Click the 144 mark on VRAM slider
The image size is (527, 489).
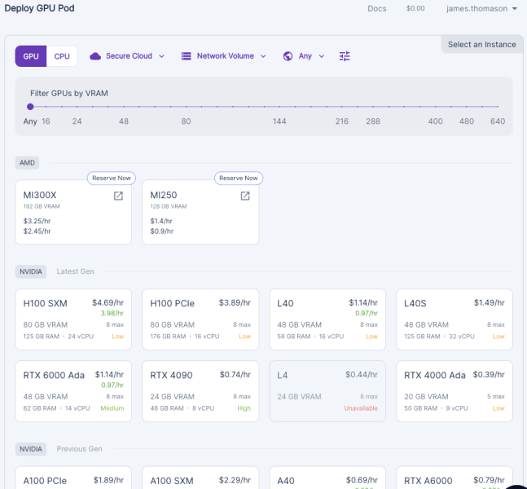(x=279, y=121)
